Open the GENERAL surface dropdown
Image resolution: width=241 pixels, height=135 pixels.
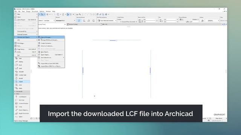(212, 21)
